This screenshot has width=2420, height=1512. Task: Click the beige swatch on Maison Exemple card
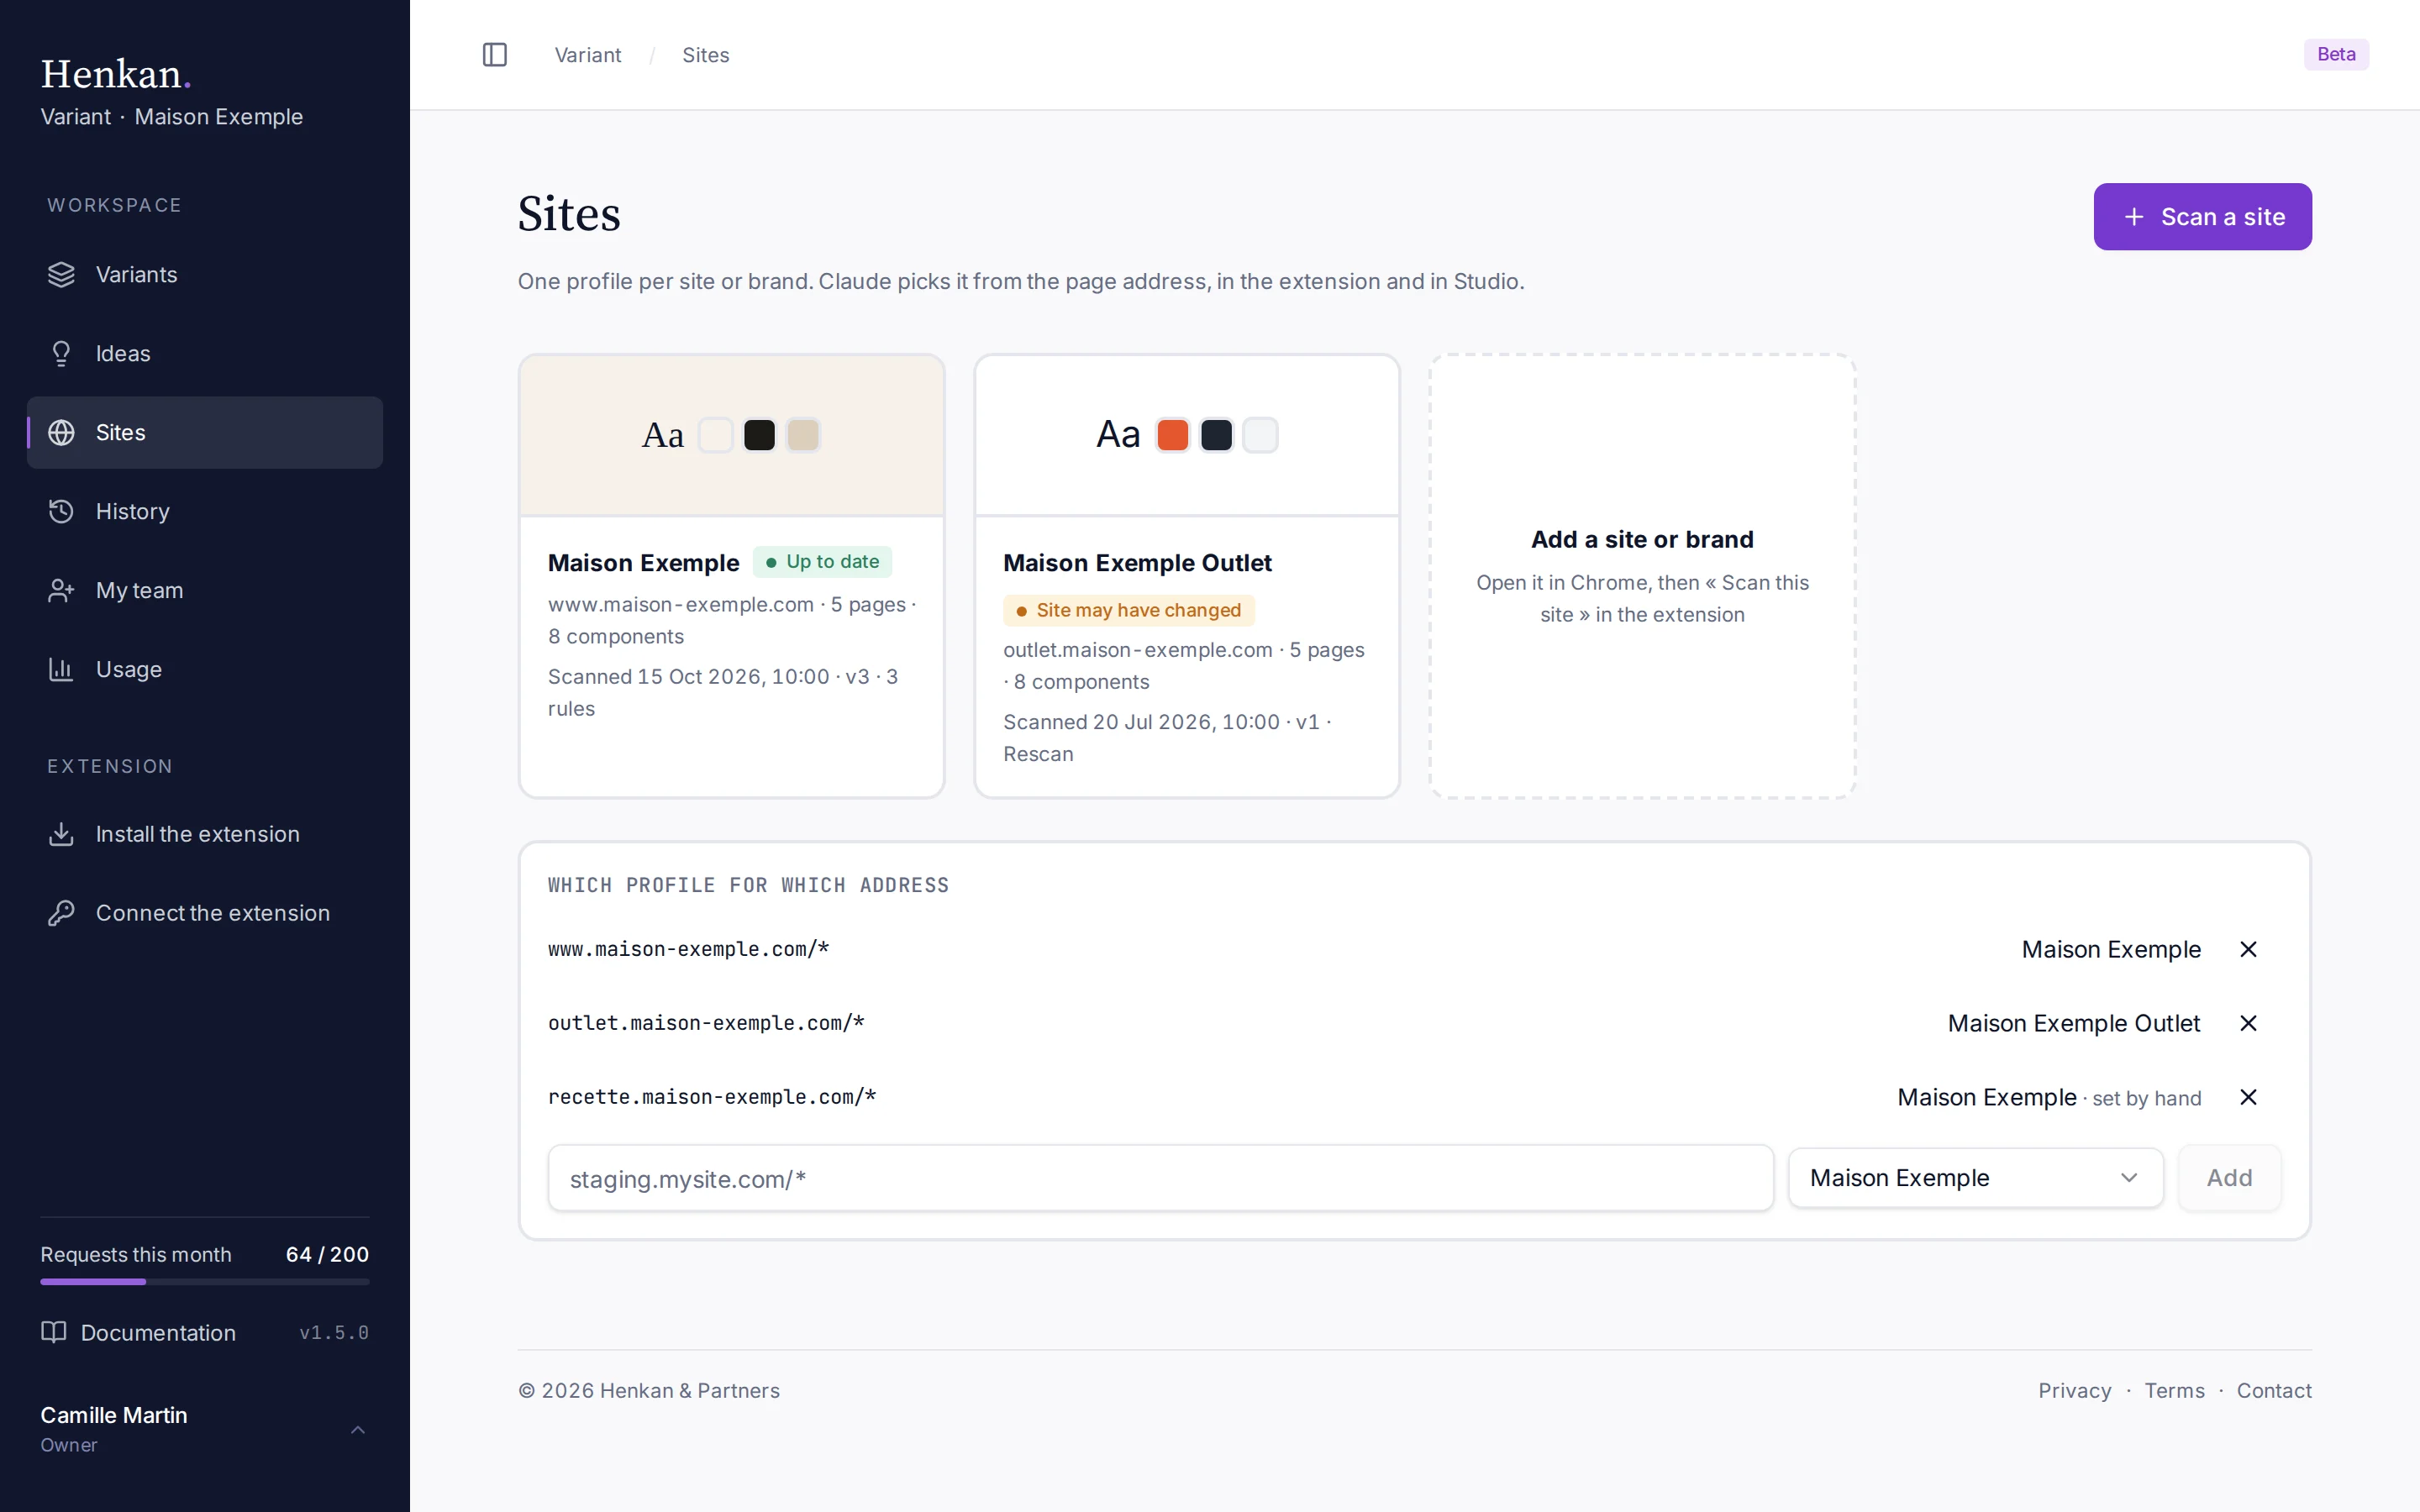tap(803, 435)
